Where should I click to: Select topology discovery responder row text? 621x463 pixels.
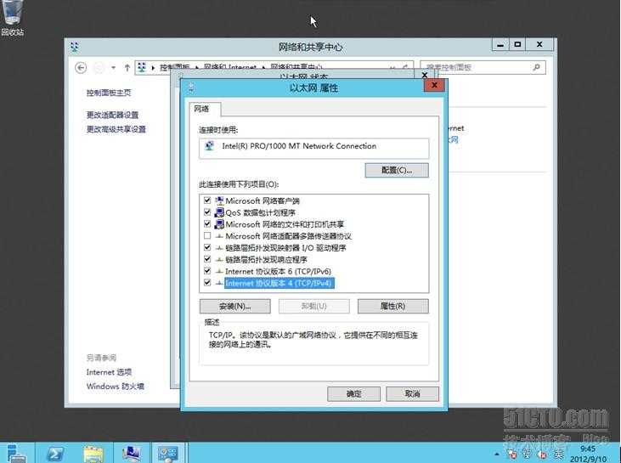tap(266, 259)
